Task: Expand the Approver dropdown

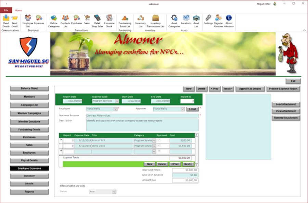Action: [x=182, y=109]
